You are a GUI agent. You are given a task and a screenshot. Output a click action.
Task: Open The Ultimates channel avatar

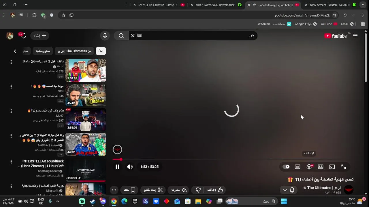[x=349, y=190]
